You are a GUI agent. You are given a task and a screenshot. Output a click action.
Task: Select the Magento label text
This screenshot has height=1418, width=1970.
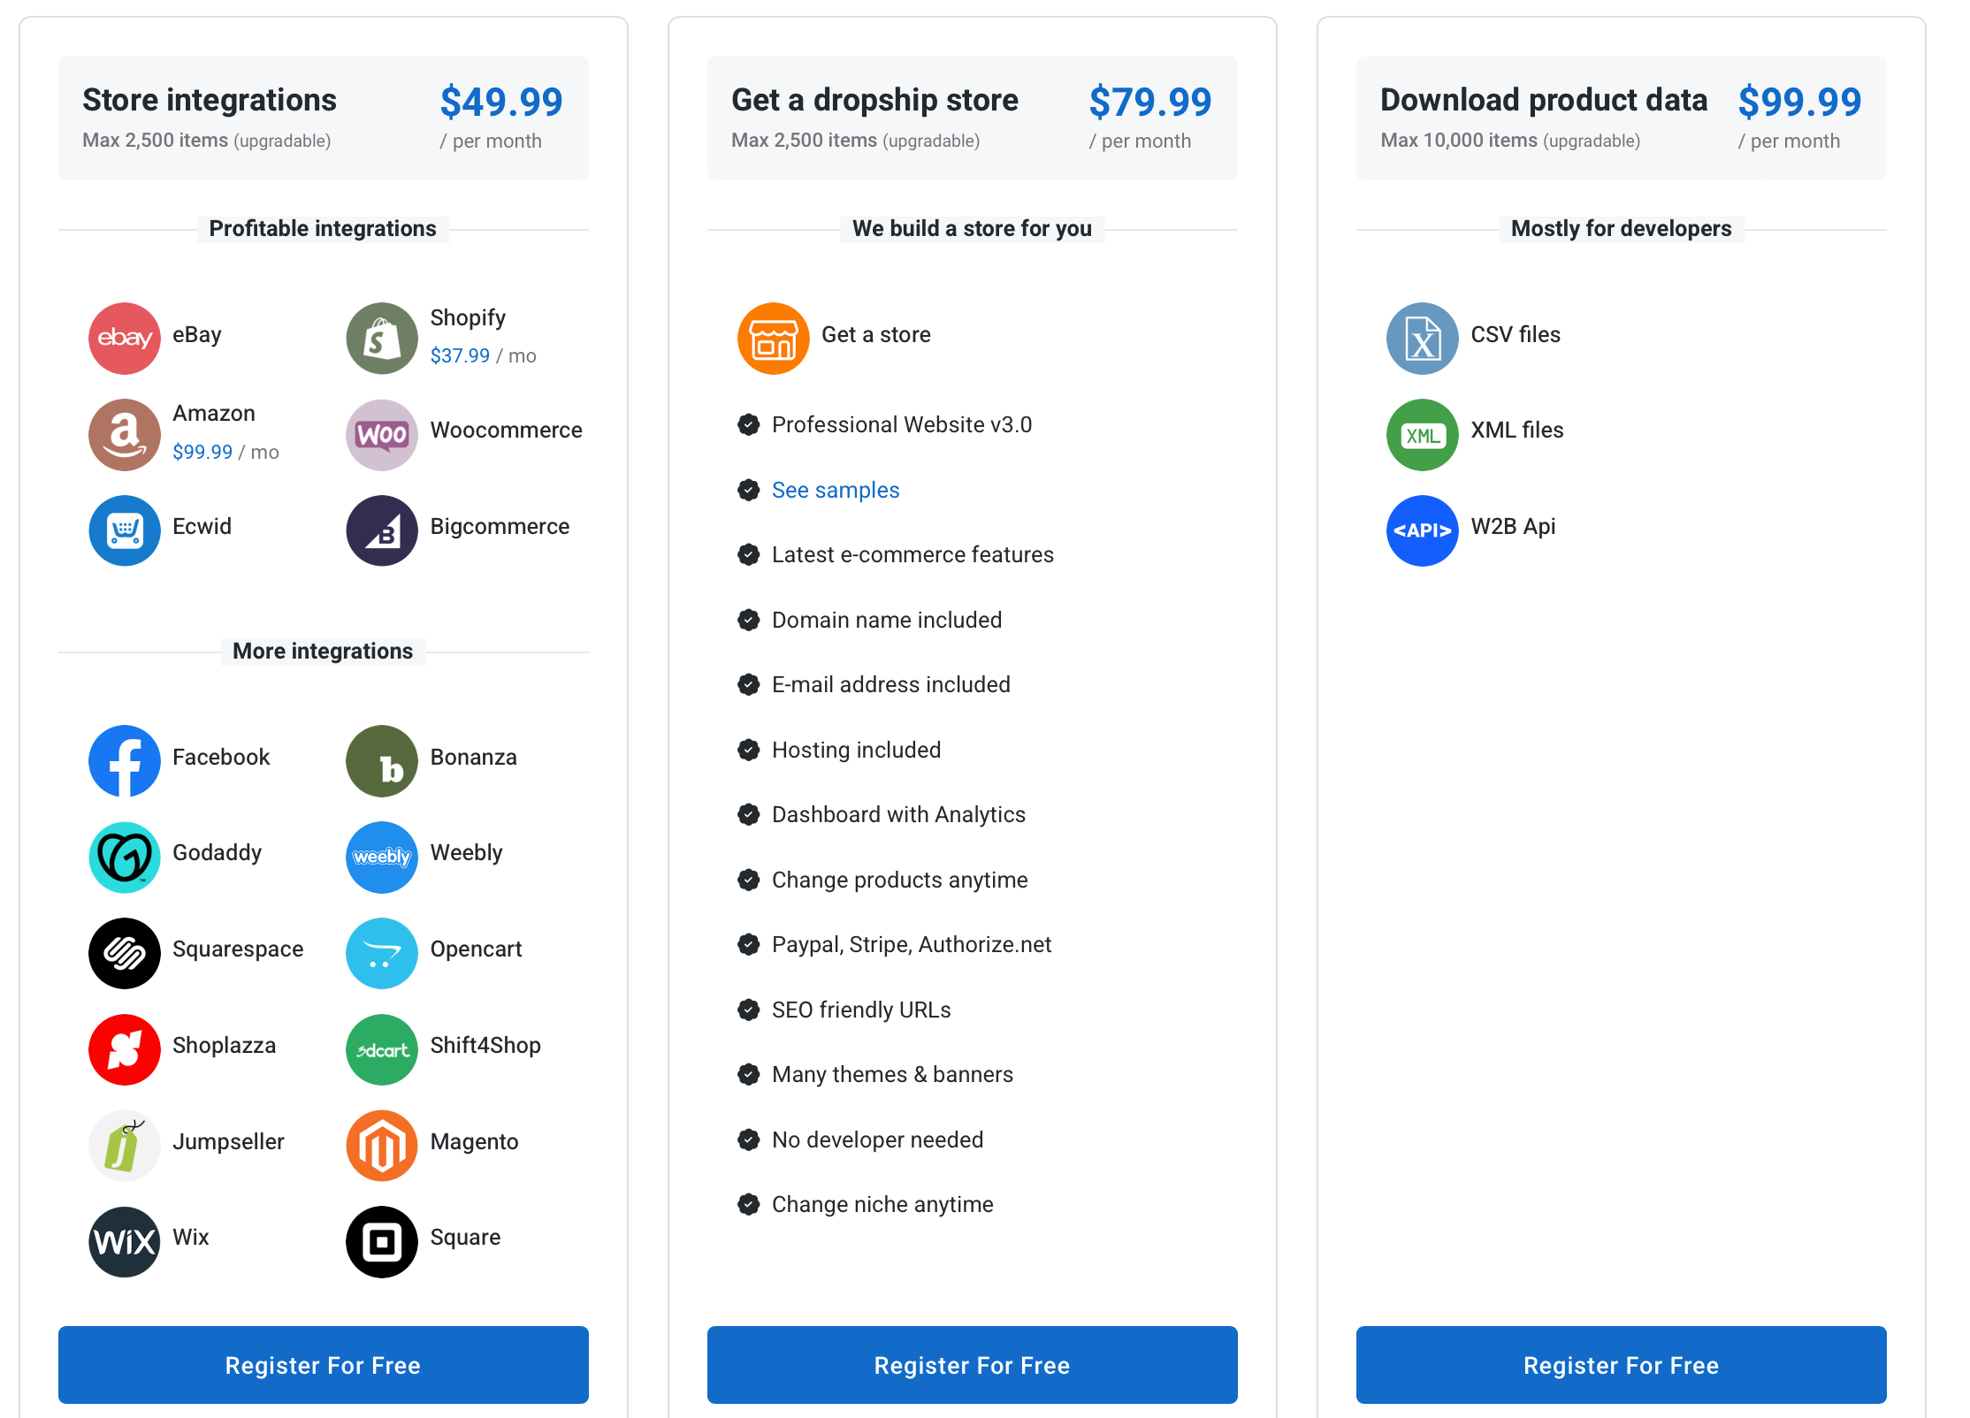pos(474,1141)
